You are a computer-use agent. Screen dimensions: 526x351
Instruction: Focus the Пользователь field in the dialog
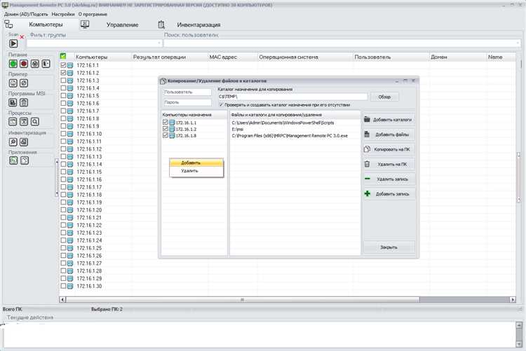[187, 92]
